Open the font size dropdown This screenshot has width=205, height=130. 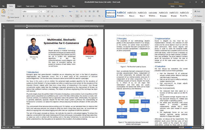pyautogui.click(x=45, y=11)
